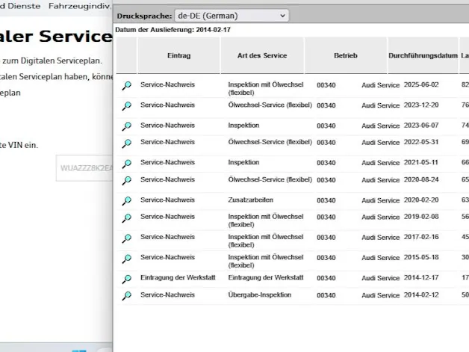
Task: Click the date 2021-05-11 cell
Action: [421, 162]
